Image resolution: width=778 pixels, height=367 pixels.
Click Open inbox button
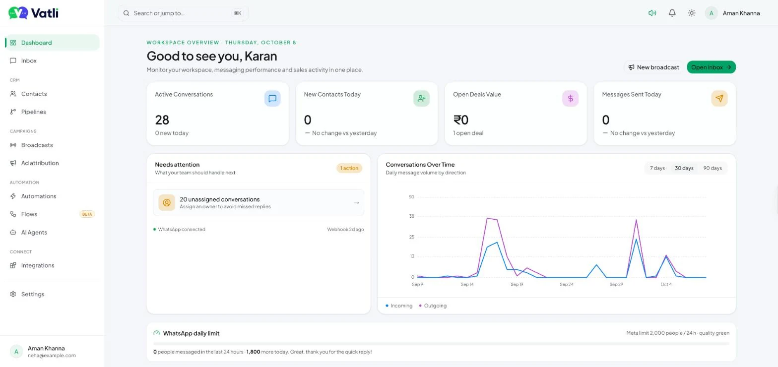(x=711, y=67)
